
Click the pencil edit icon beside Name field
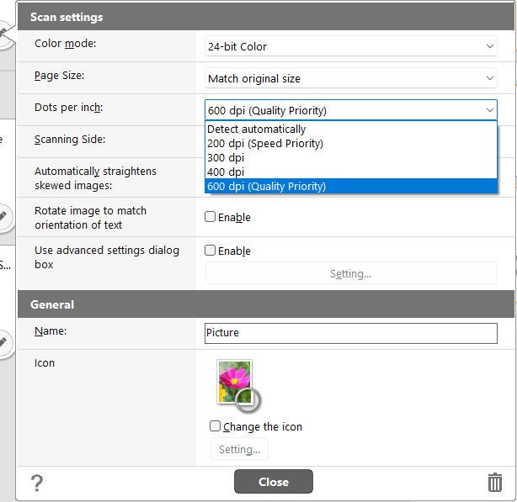point(4,341)
